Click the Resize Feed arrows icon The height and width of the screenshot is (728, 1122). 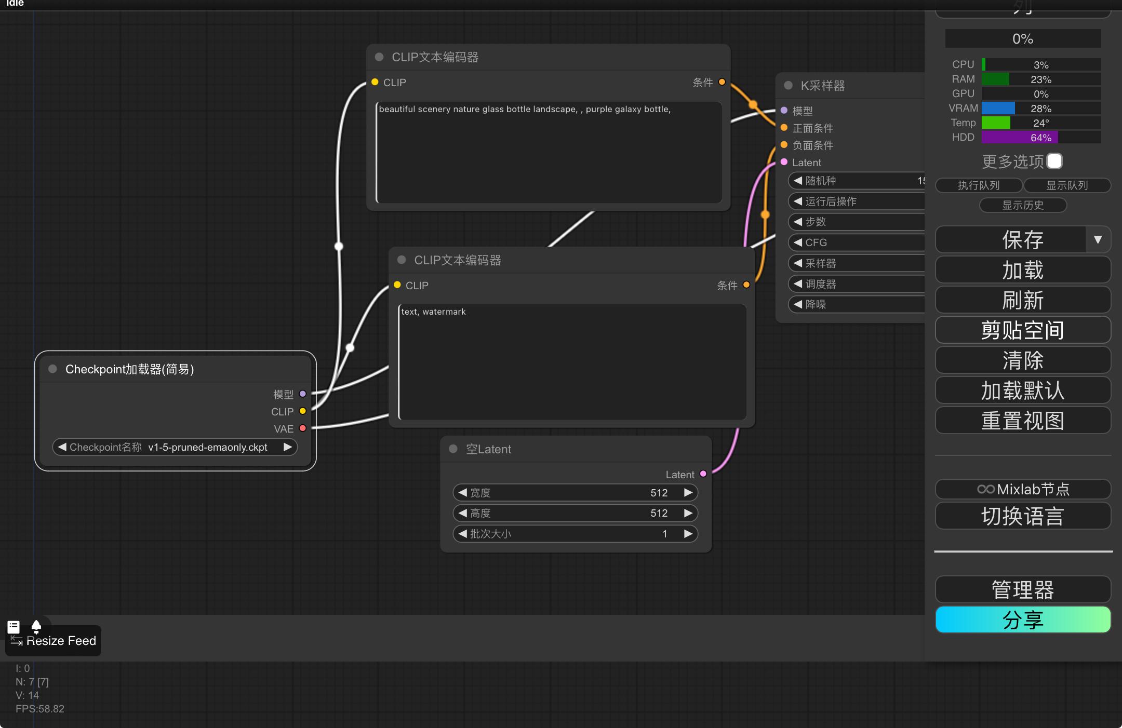coord(16,641)
